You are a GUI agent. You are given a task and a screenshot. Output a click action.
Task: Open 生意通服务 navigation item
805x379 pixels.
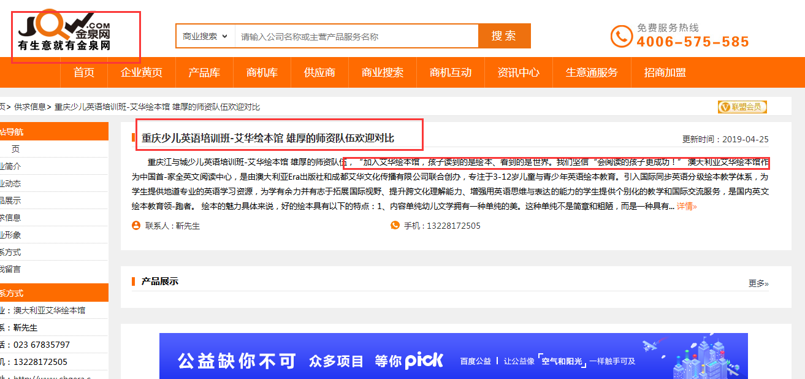tap(592, 72)
